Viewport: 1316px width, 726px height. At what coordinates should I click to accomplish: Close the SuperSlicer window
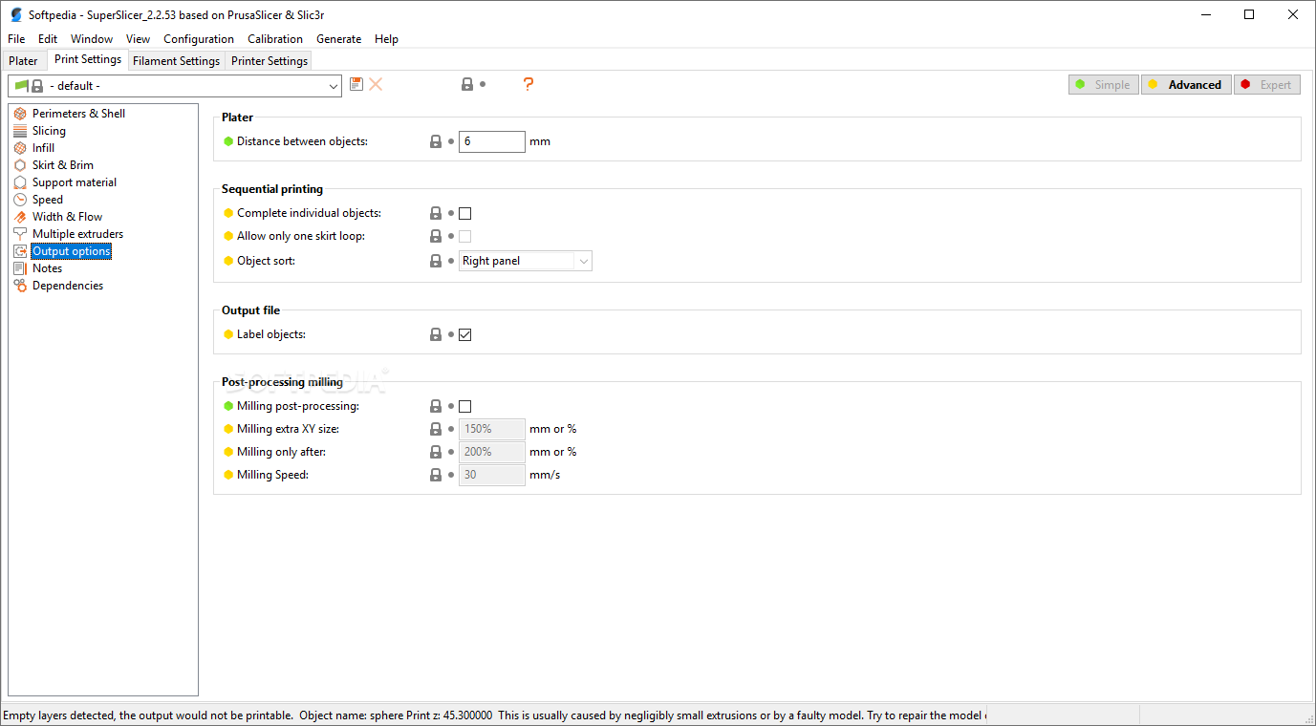click(x=1293, y=14)
